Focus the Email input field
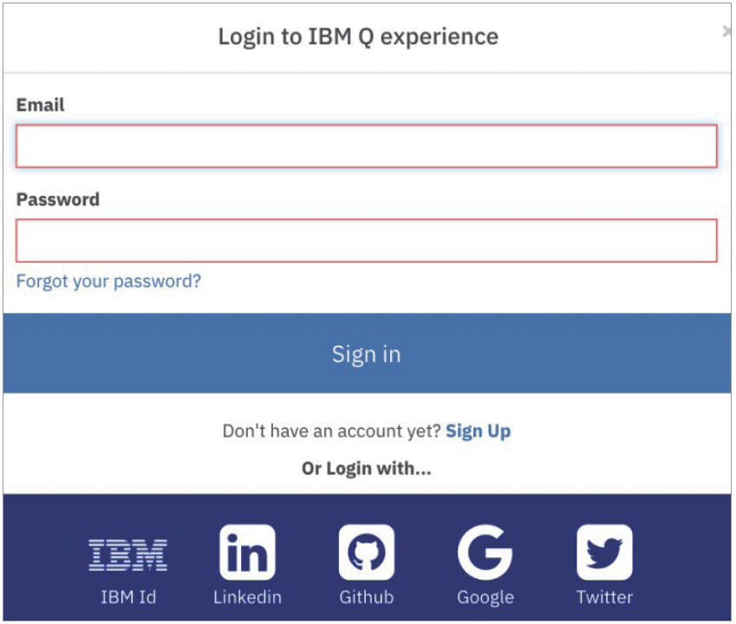Image resolution: width=736 pixels, height=624 pixels. pos(367,146)
